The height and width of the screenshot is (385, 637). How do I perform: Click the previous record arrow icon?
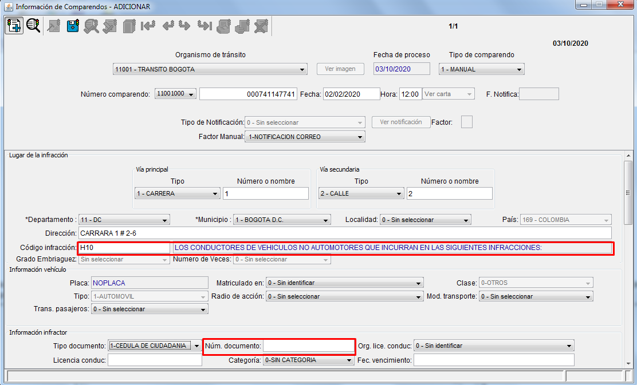click(168, 26)
